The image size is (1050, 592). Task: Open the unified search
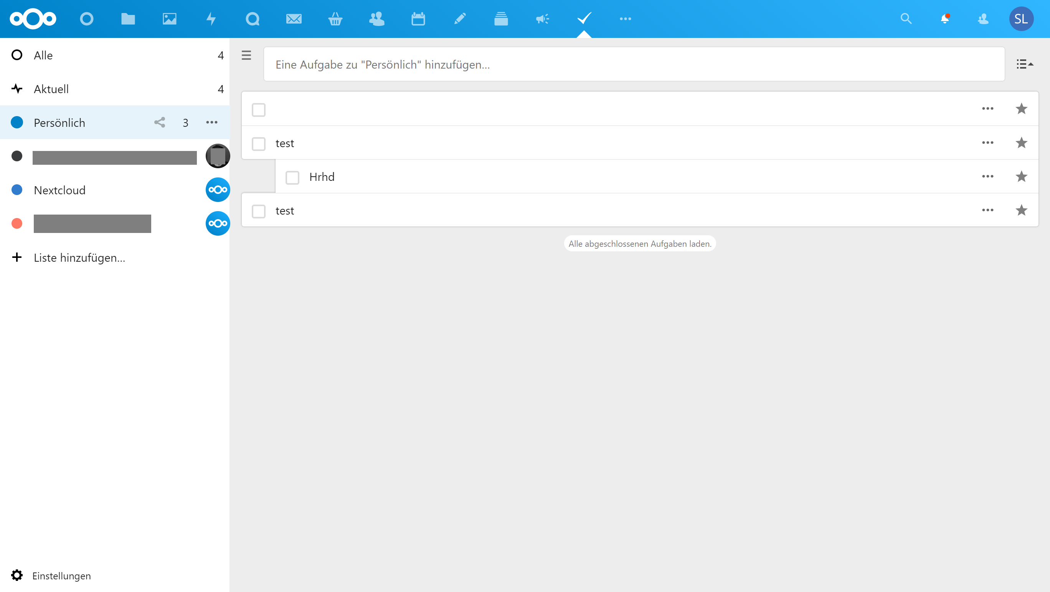[x=906, y=19]
